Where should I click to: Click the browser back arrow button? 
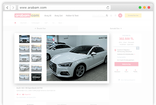pyautogui.click(x=7, y=8)
